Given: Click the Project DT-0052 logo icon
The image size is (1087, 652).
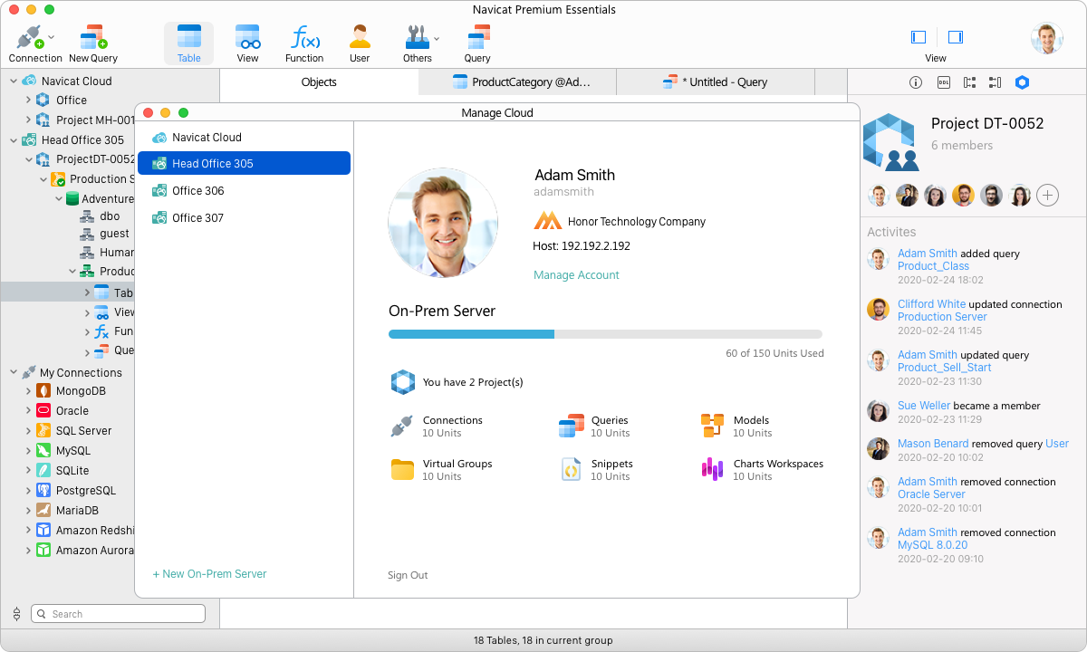Looking at the screenshot, I should (890, 142).
